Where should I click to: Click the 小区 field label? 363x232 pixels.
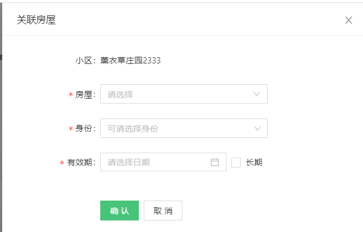(x=85, y=61)
